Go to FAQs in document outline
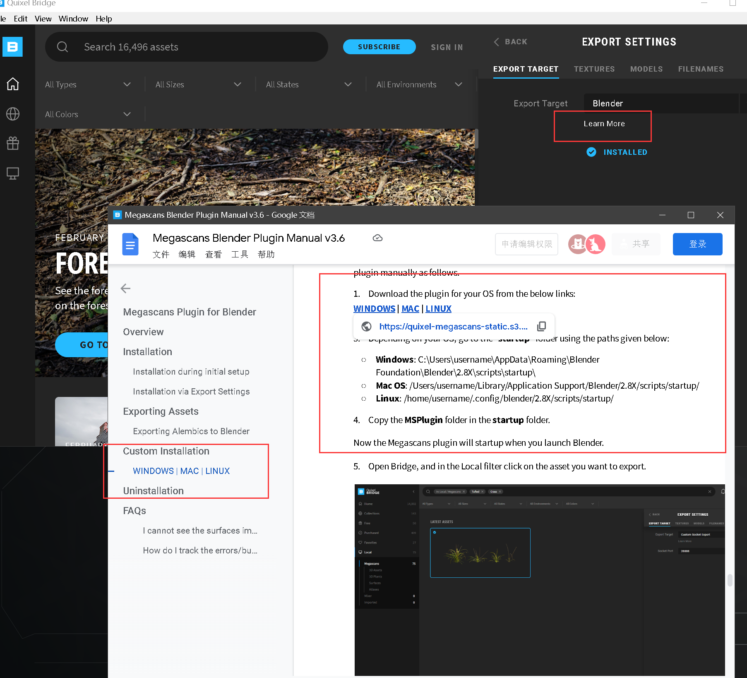The width and height of the screenshot is (747, 678). tap(135, 511)
